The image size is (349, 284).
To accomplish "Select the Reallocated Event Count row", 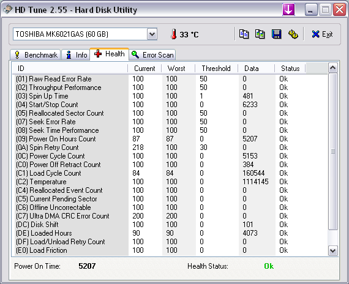I will pos(170,190).
